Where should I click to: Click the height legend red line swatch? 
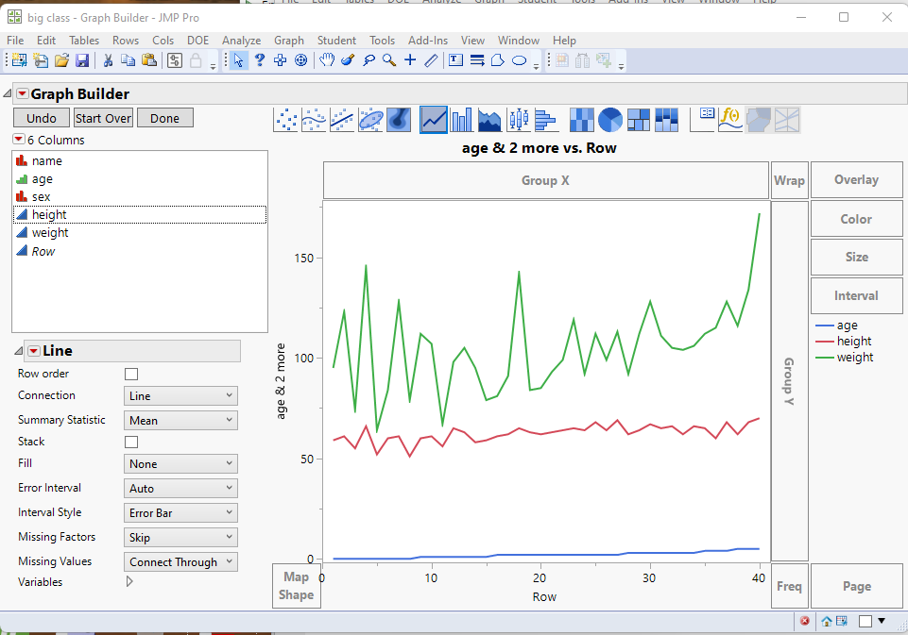point(825,342)
